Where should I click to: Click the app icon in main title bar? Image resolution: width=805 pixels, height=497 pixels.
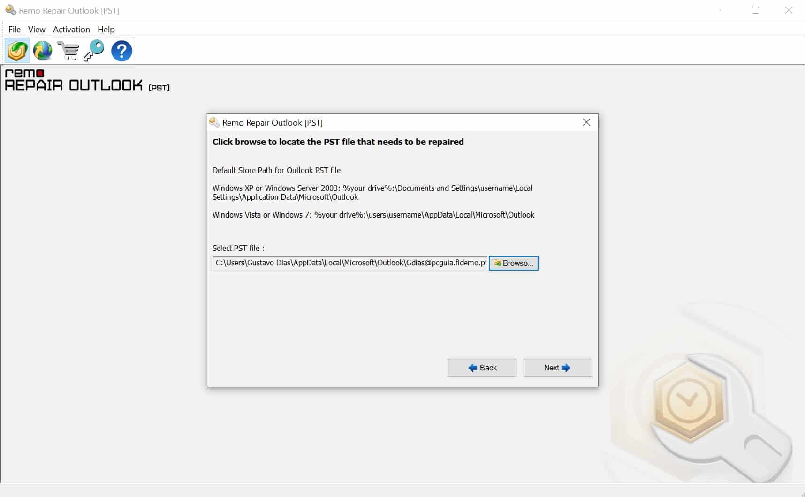[10, 10]
